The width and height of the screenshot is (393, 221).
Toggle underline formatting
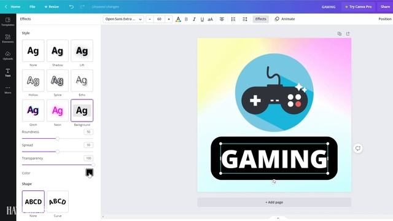(202, 19)
